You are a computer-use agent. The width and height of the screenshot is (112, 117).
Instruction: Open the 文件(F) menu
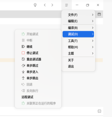[78, 15]
